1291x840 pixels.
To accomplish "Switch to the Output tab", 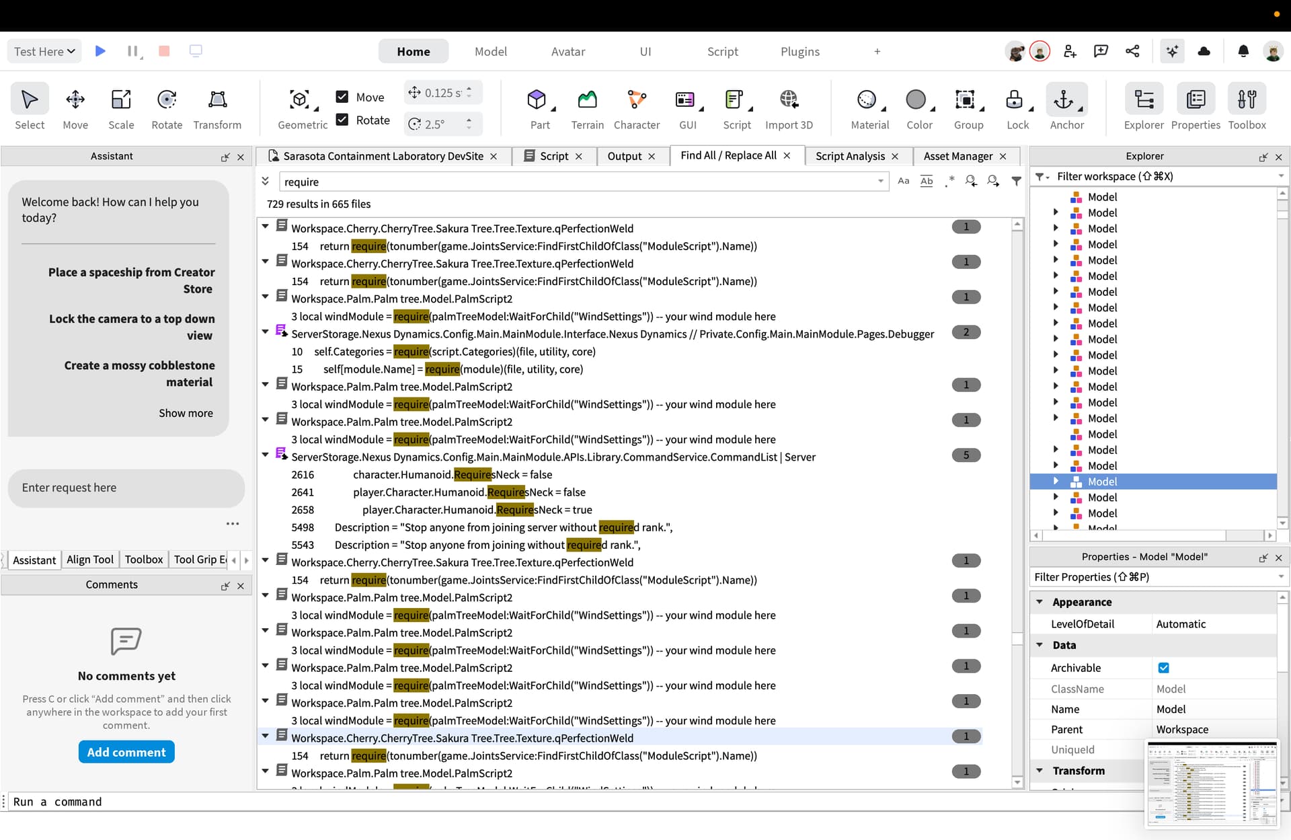I will (x=625, y=156).
